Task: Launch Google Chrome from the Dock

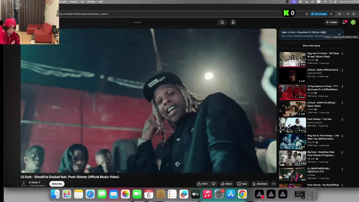Action: [x=242, y=194]
